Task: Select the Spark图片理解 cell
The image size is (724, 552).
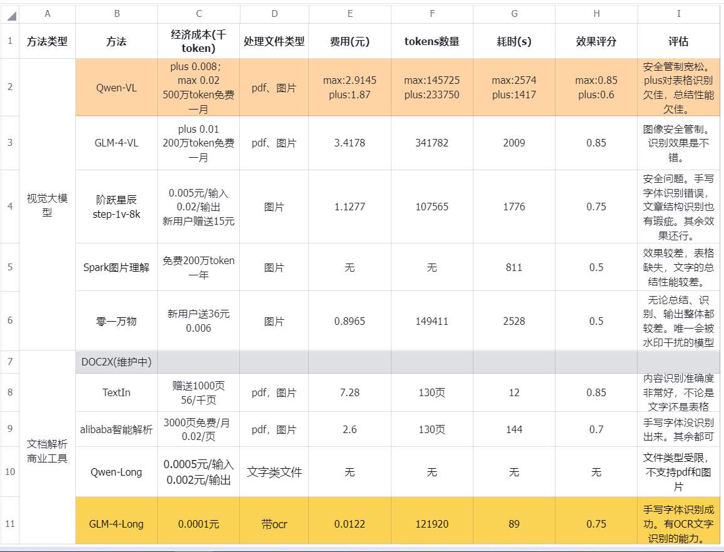Action: (x=116, y=267)
